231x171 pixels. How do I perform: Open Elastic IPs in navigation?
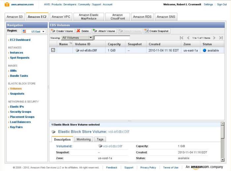[x=17, y=107]
